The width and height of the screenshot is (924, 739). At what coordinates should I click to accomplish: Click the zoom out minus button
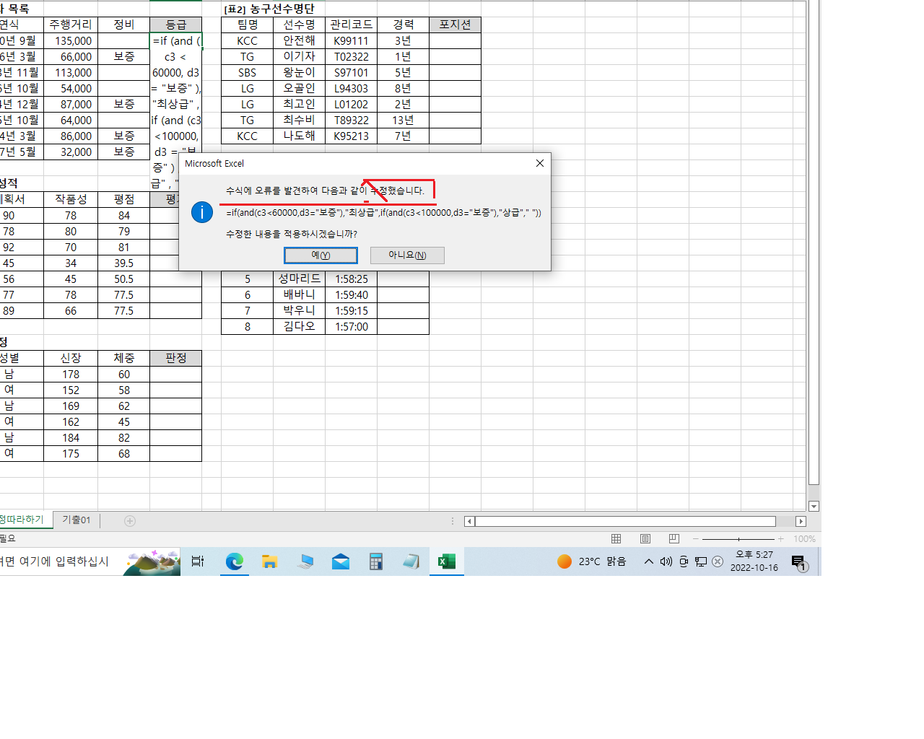pyautogui.click(x=695, y=539)
